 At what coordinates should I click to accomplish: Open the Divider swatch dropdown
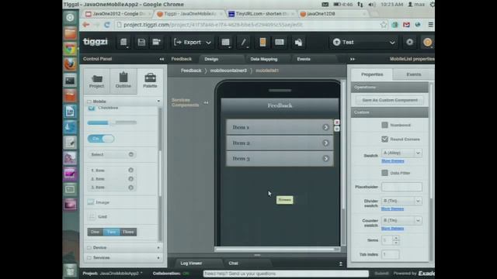pos(401,201)
